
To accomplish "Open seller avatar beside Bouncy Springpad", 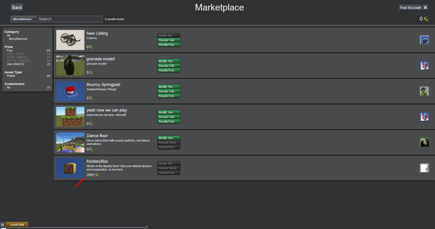I will click(x=424, y=91).
